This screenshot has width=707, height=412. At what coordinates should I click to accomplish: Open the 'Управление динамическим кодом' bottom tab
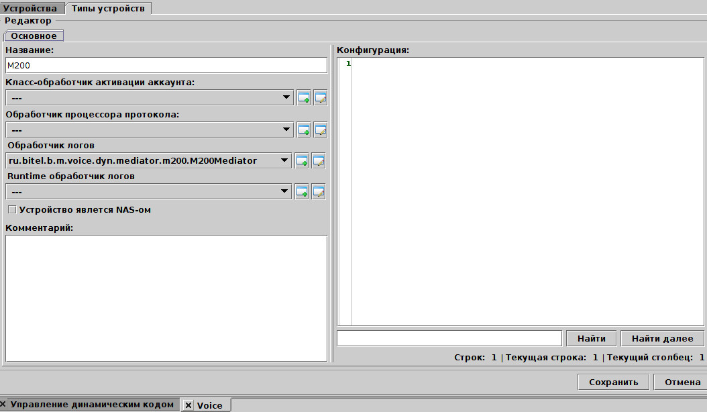pyautogui.click(x=93, y=405)
